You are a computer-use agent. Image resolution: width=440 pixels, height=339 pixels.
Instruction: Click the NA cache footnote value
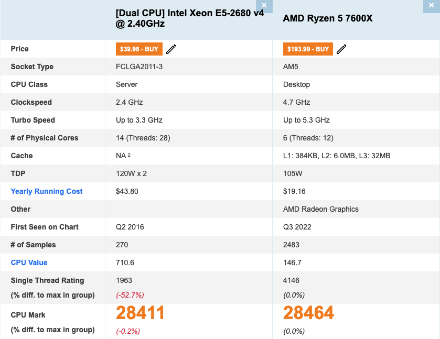tap(123, 156)
